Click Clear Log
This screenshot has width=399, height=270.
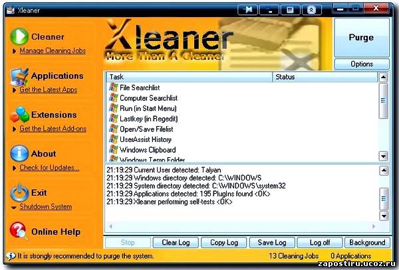[176, 243]
